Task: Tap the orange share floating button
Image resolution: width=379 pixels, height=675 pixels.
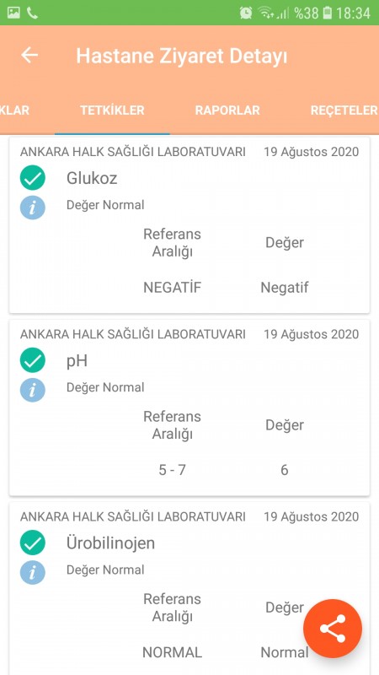Action: [333, 629]
